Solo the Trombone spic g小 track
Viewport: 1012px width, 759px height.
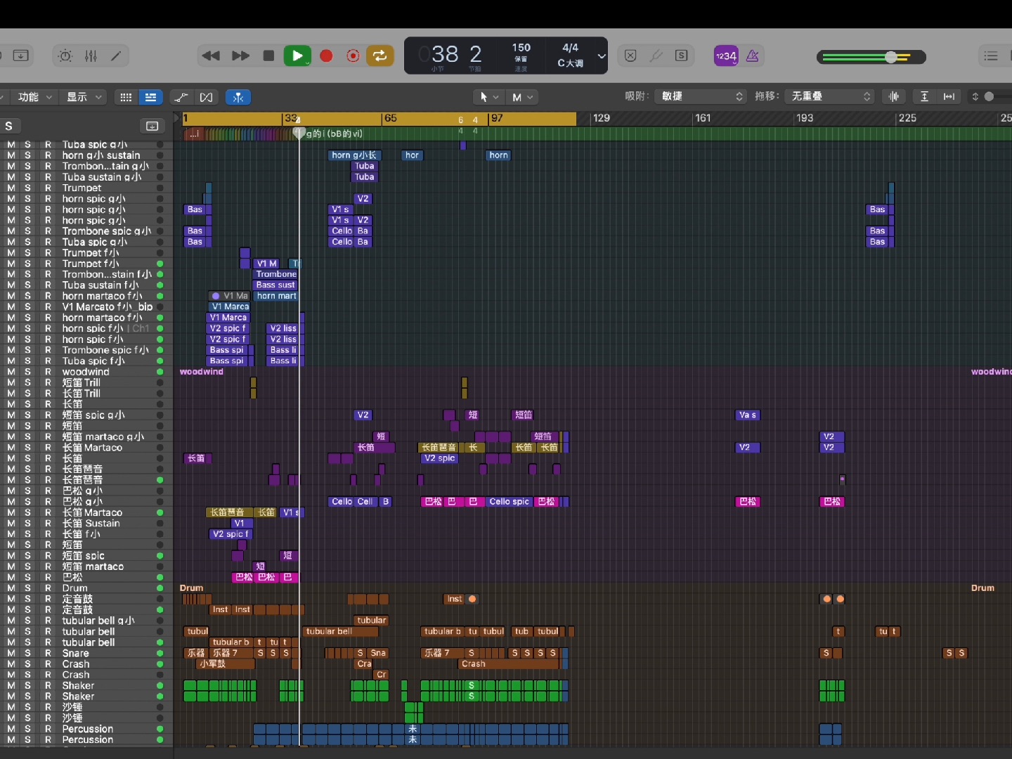tap(28, 231)
